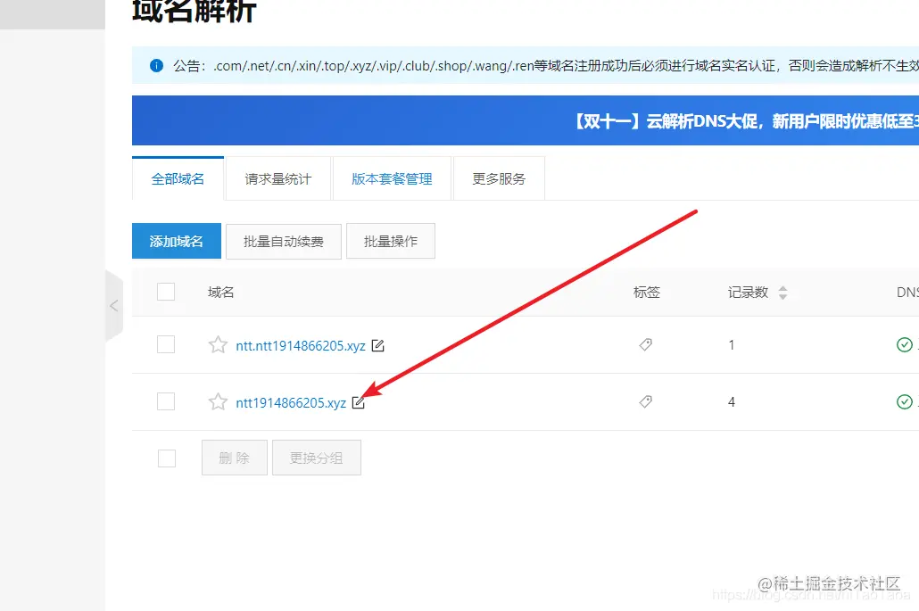This screenshot has height=611, width=919.
Task: Click the tag icon in ntt1914866205.xyz row
Action: 646,402
